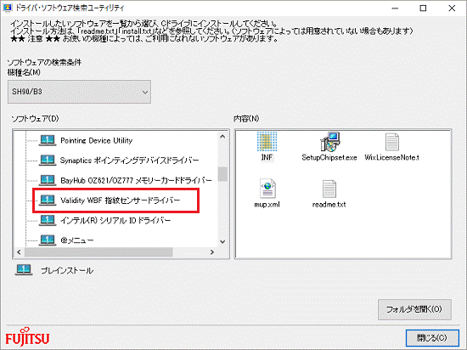The height and width of the screenshot is (350, 467).
Task: Select the @メニュー list entry text
Action: pos(77,240)
